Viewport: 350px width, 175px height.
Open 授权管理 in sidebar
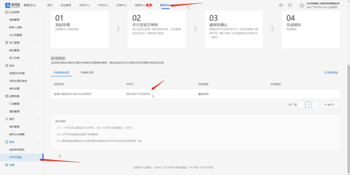[x=14, y=127]
